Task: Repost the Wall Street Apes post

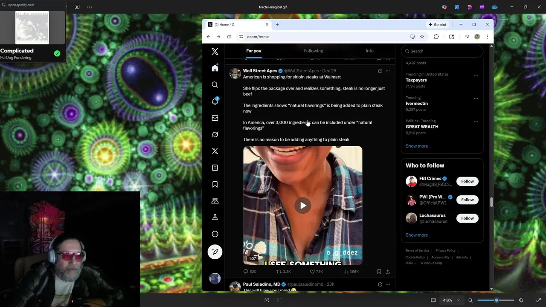Action: tap(283, 272)
